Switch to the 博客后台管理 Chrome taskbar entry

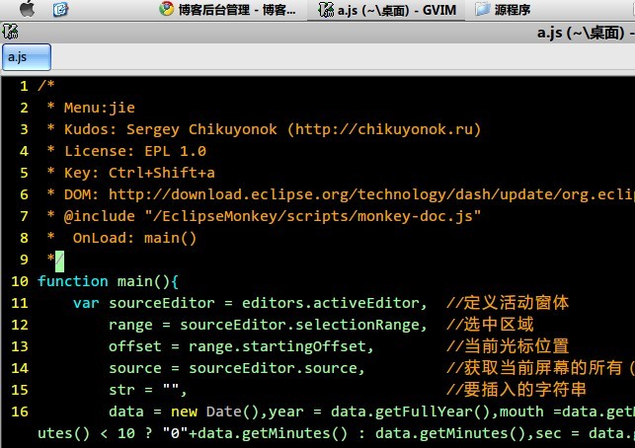[x=227, y=9]
